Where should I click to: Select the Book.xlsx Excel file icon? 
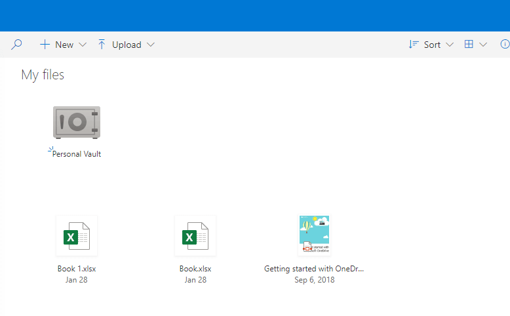coord(195,235)
